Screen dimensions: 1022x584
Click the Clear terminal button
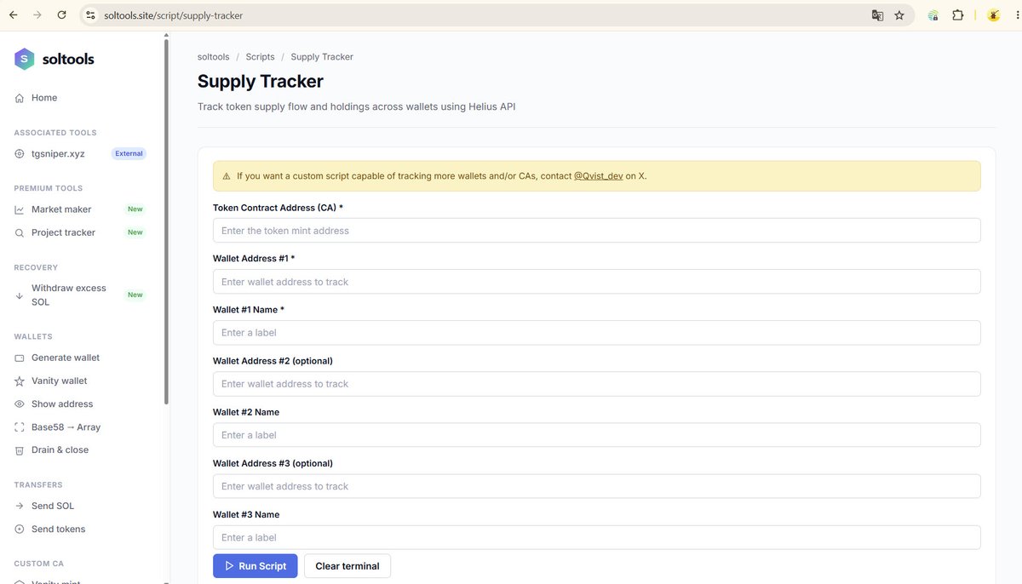pyautogui.click(x=347, y=566)
